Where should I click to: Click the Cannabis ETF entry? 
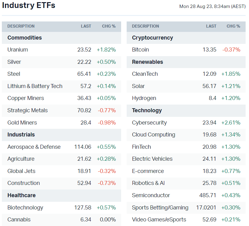coord(19,220)
